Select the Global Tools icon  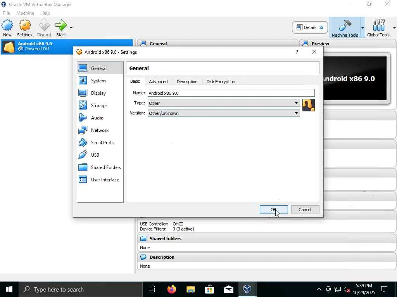pyautogui.click(x=378, y=25)
